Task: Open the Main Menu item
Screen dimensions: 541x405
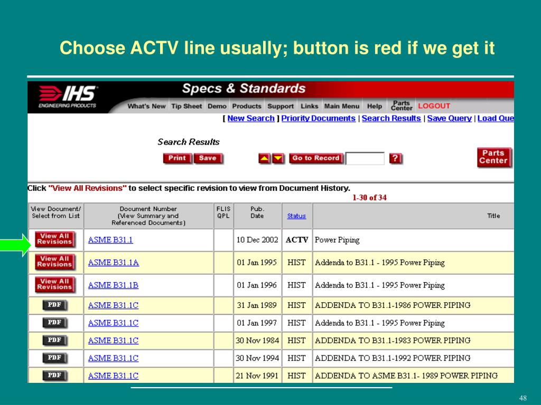Action: tap(342, 106)
